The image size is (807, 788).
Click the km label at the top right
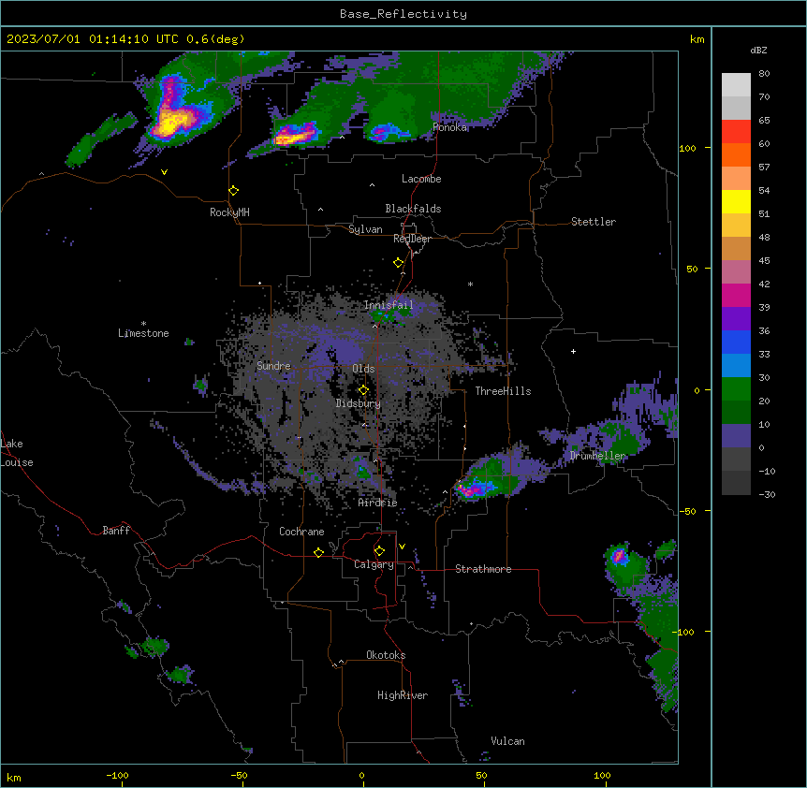(x=697, y=39)
